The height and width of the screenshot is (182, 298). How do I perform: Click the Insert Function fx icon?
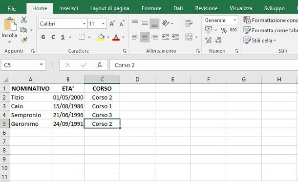(100, 65)
